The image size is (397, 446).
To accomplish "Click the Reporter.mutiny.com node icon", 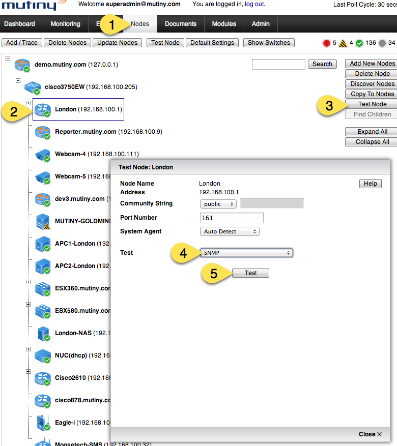I will [43, 132].
